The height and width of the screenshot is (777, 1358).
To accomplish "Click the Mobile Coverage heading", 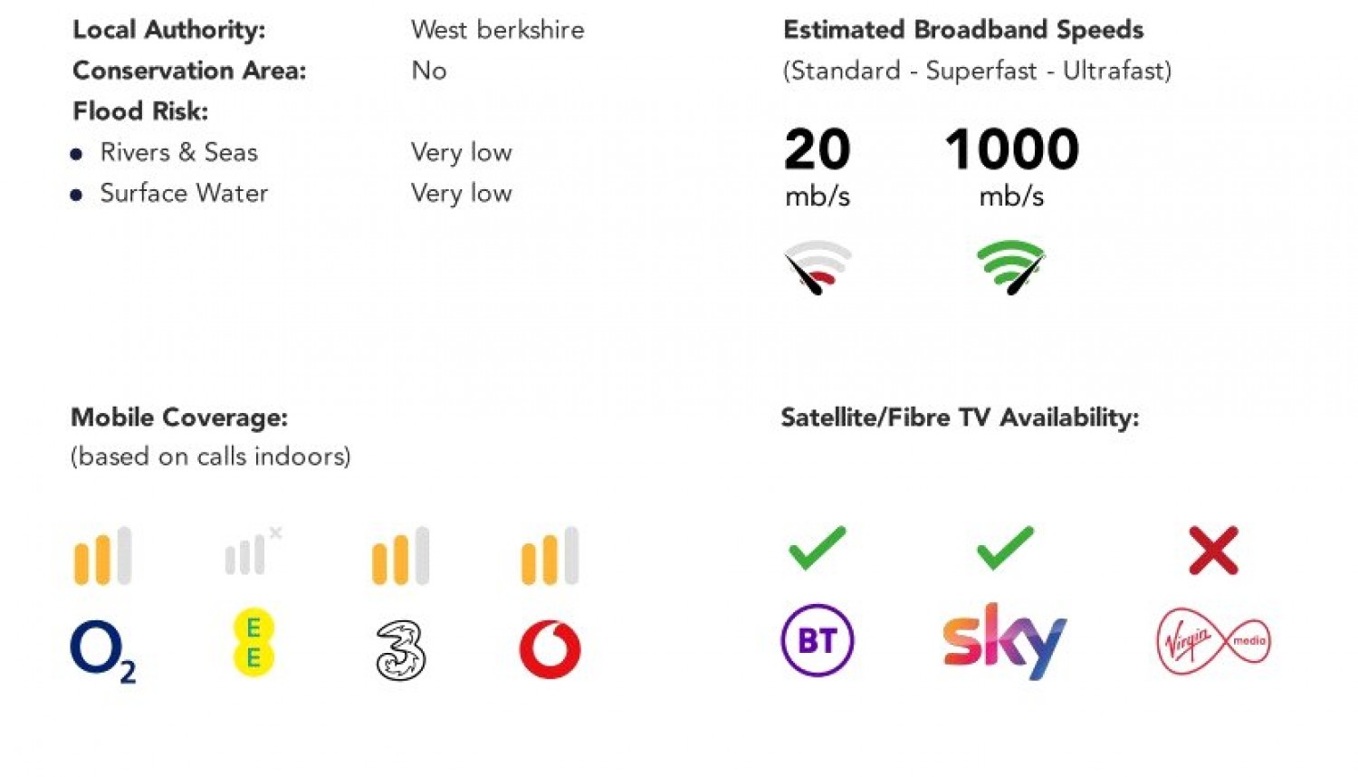I will point(179,417).
